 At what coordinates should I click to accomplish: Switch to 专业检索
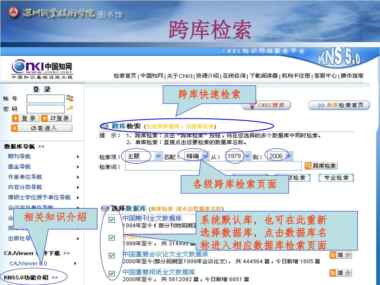336,178
